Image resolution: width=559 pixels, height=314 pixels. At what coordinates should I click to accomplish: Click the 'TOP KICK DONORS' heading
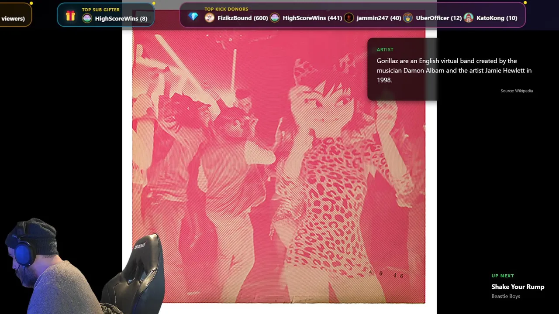click(226, 9)
